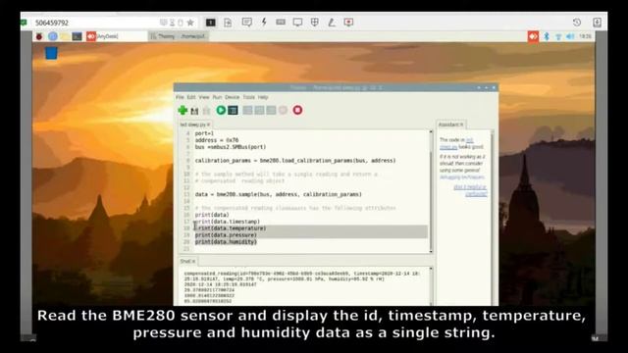Click the Bluetooth tray icon
The height and width of the screenshot is (353, 628).
coord(547,36)
